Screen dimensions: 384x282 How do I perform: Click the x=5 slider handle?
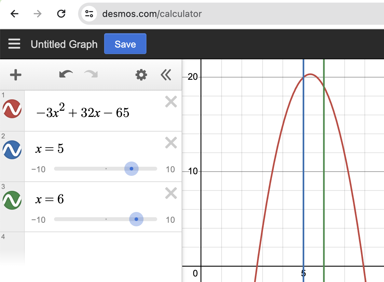point(131,169)
